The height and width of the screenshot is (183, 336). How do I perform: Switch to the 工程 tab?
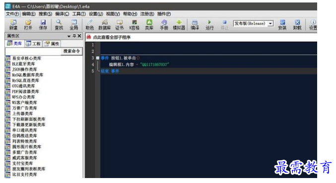pos(33,44)
